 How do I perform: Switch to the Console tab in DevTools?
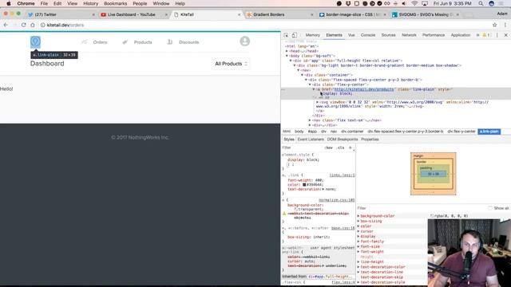368,35
